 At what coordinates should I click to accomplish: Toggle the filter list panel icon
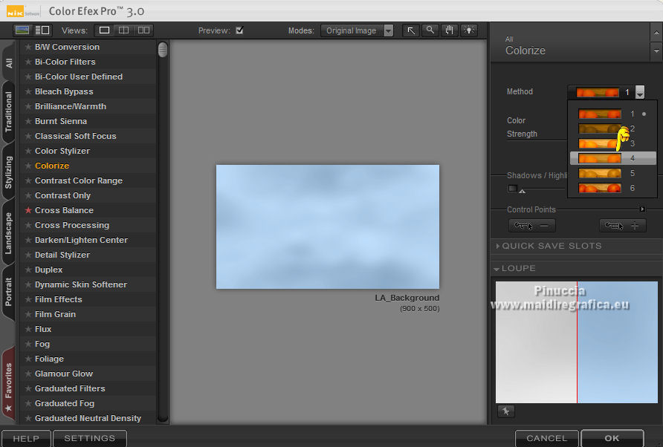42,30
